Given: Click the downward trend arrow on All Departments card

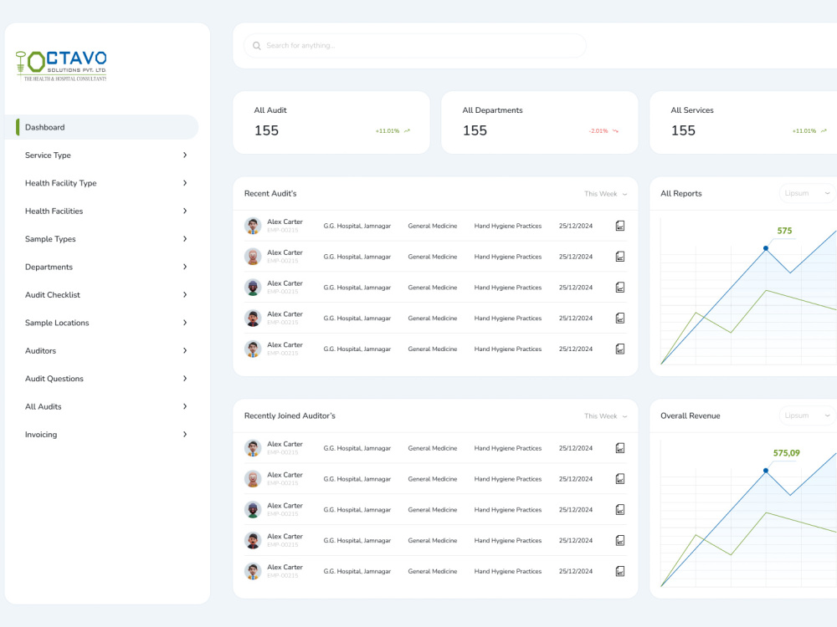Looking at the screenshot, I should coord(615,130).
